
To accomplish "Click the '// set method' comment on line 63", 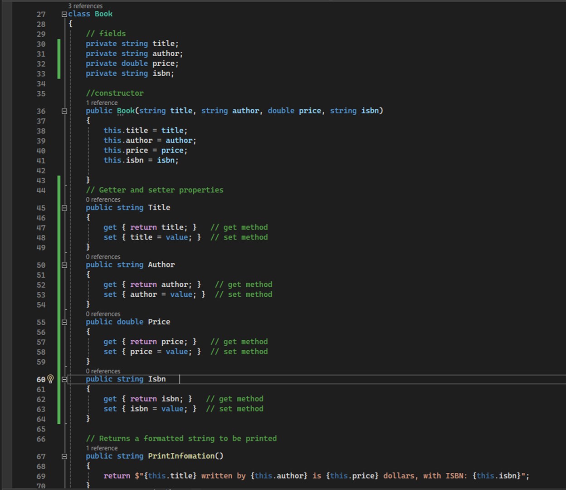I will coord(234,409).
